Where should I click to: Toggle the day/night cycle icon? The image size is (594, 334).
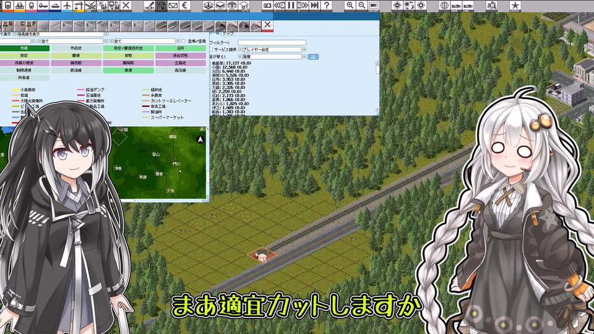pos(409,6)
